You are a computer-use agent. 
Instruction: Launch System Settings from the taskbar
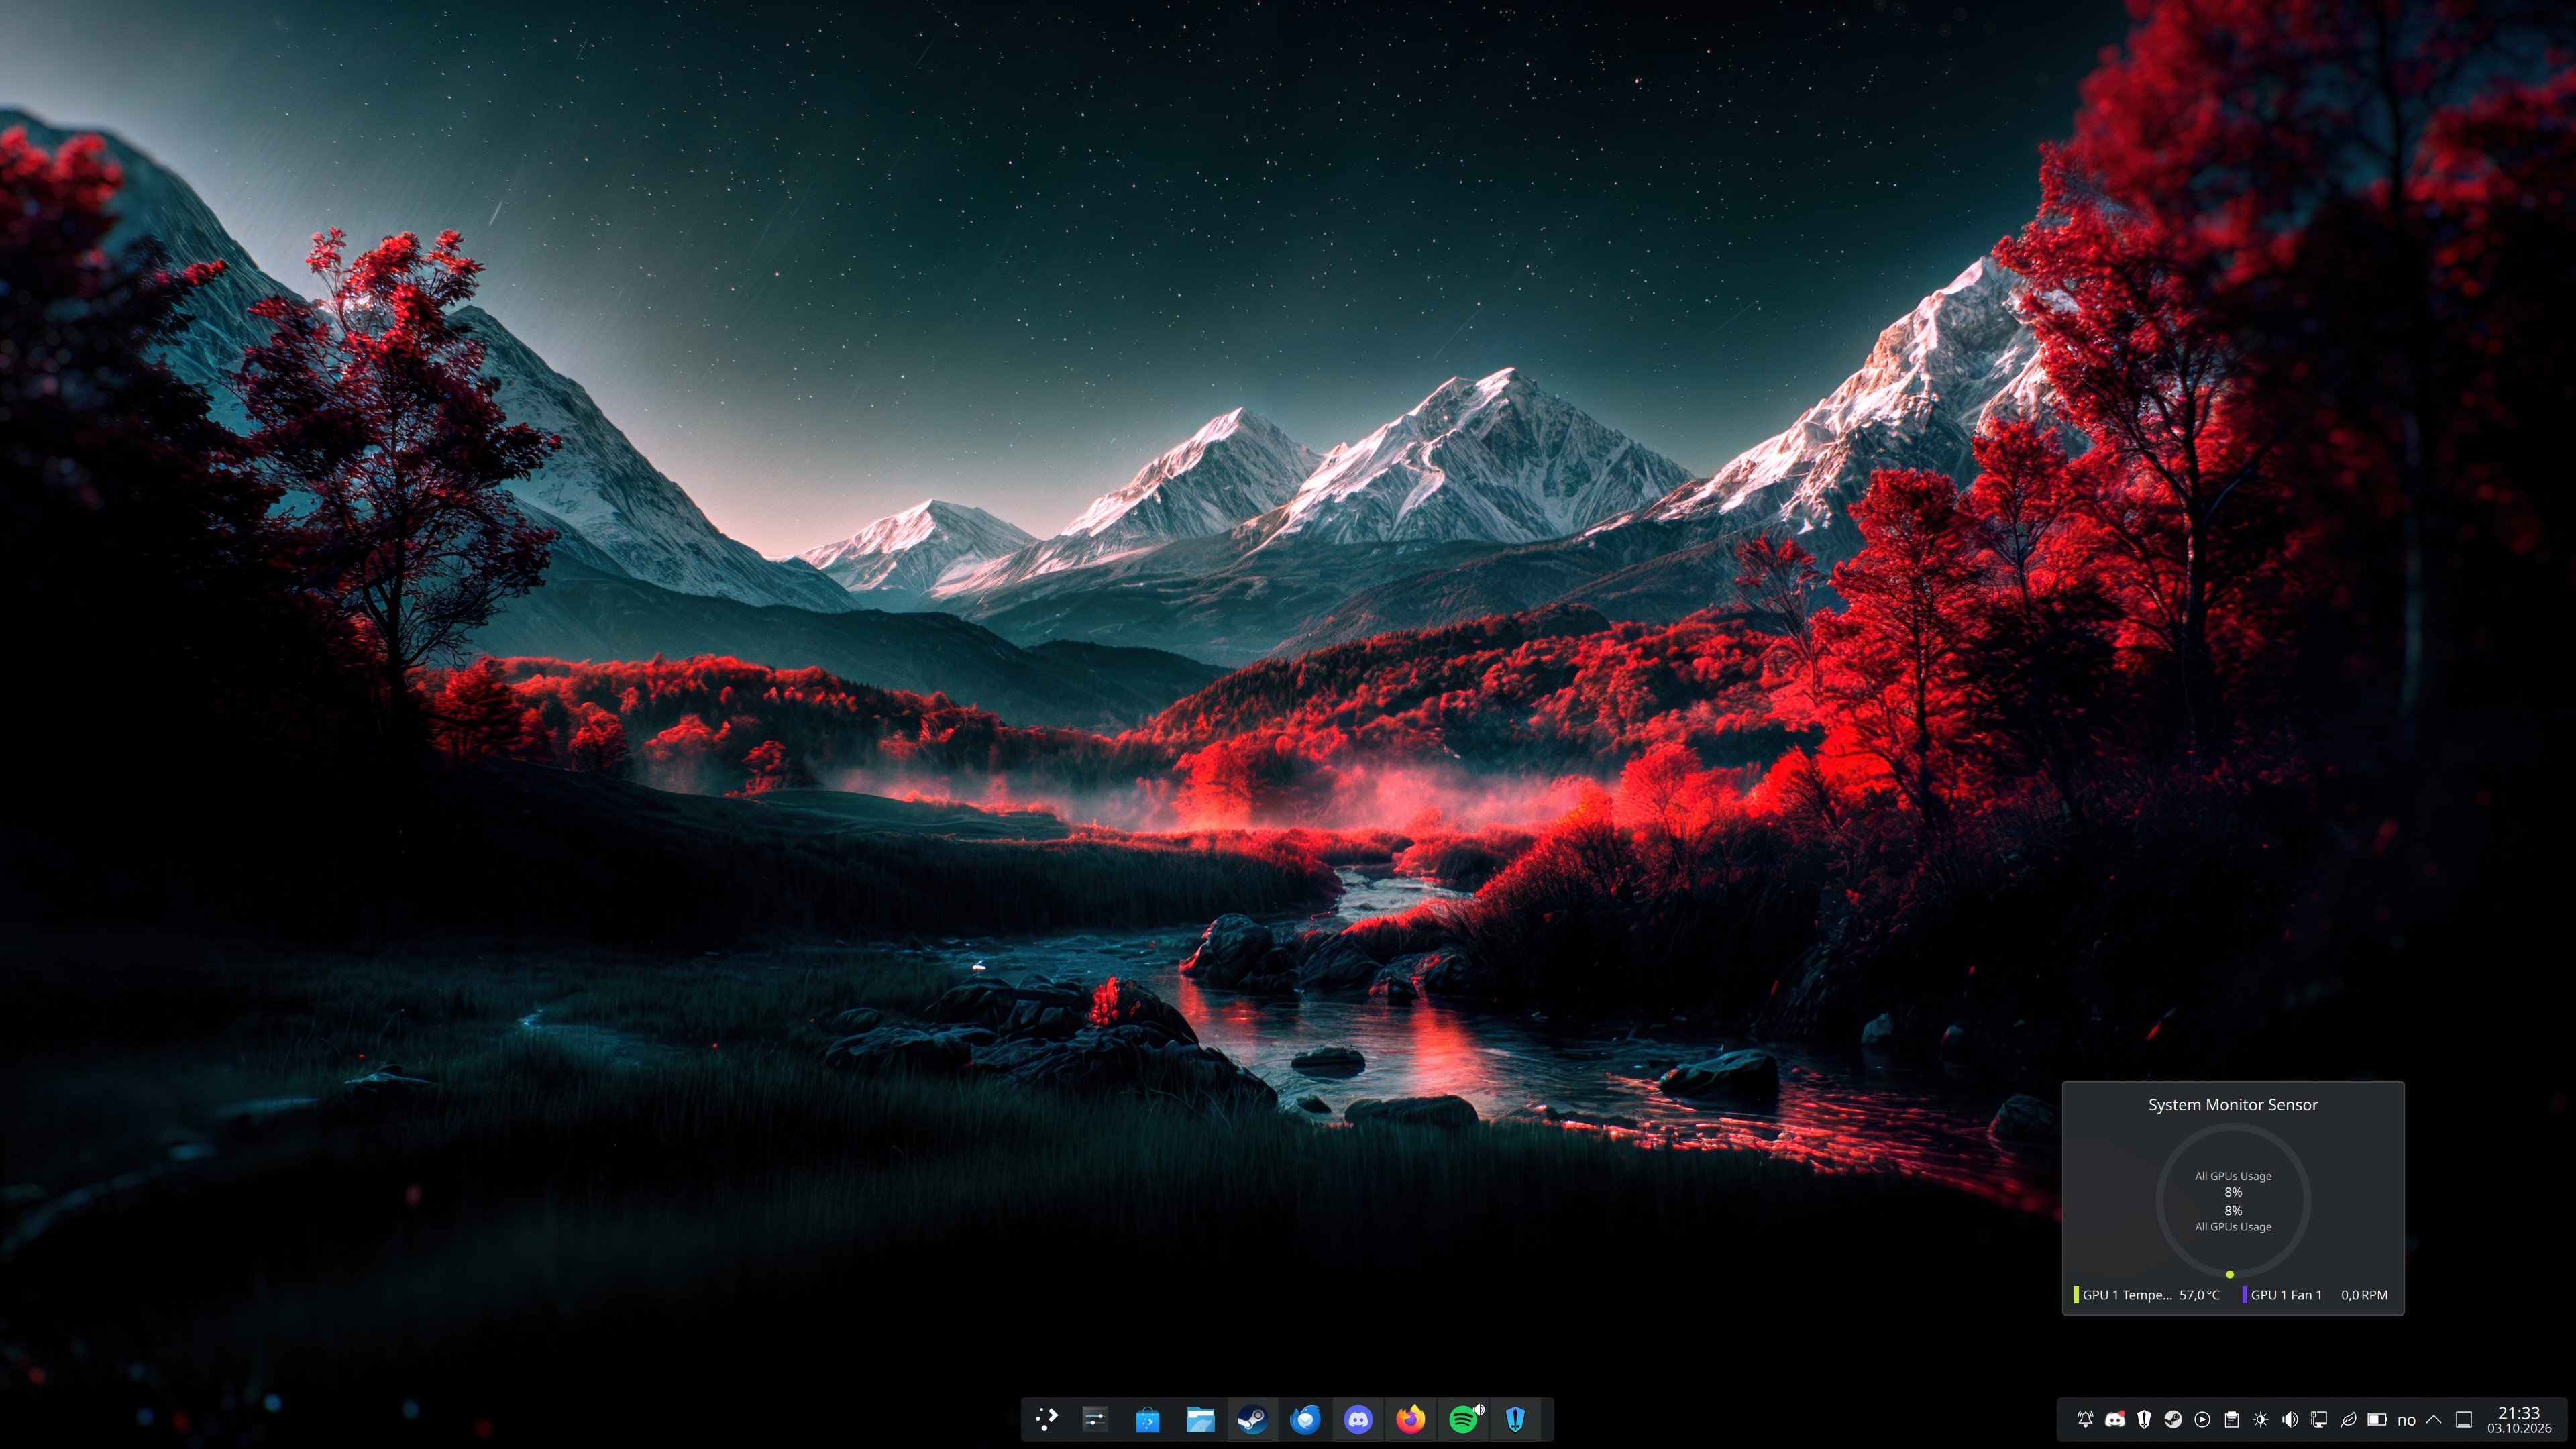click(1095, 1419)
